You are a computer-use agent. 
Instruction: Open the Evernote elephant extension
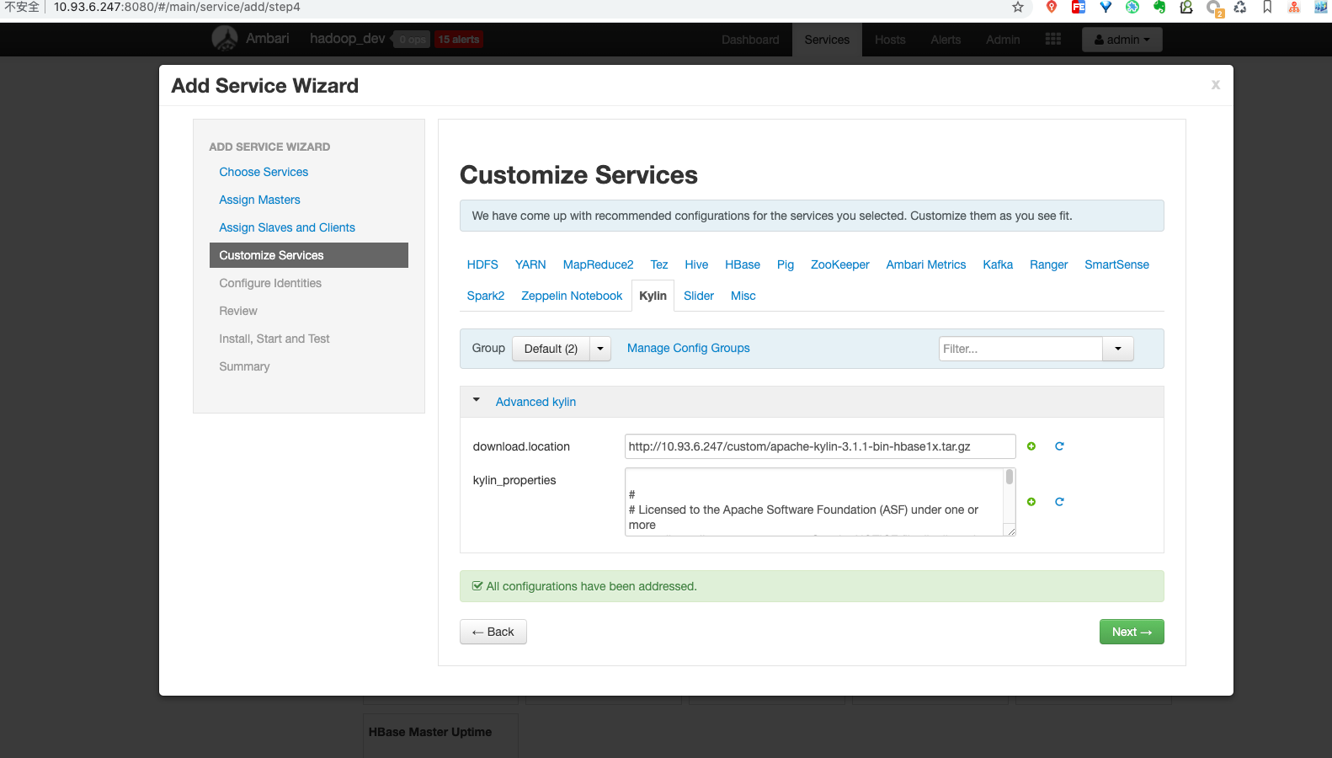[1159, 8]
